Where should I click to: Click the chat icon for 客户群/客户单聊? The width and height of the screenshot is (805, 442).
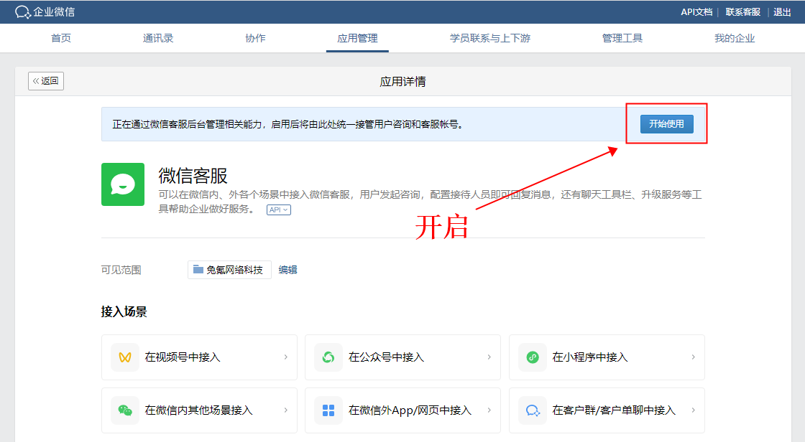click(x=533, y=410)
